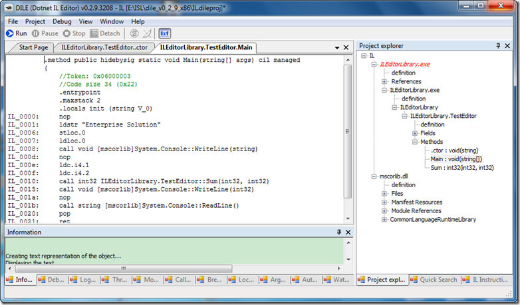Close the active code document tab
520x305 pixels.
pyautogui.click(x=346, y=47)
